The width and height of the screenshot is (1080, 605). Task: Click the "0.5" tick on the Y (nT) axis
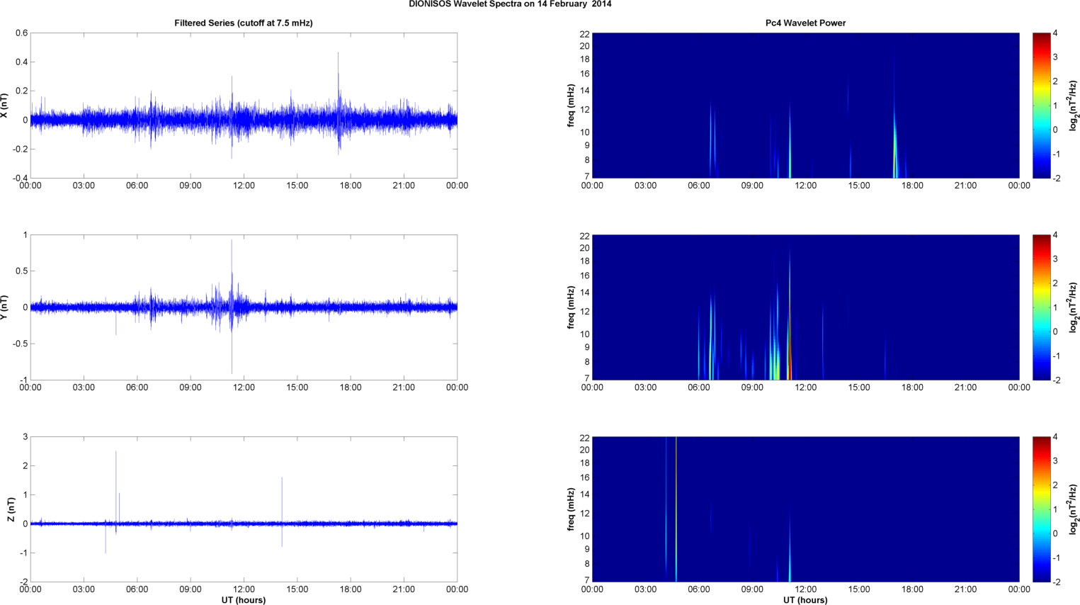(21, 271)
